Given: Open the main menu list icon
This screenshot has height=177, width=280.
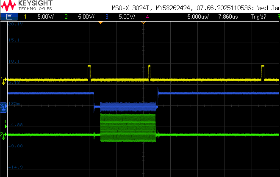Looking at the screenshot, I should point(9,17).
